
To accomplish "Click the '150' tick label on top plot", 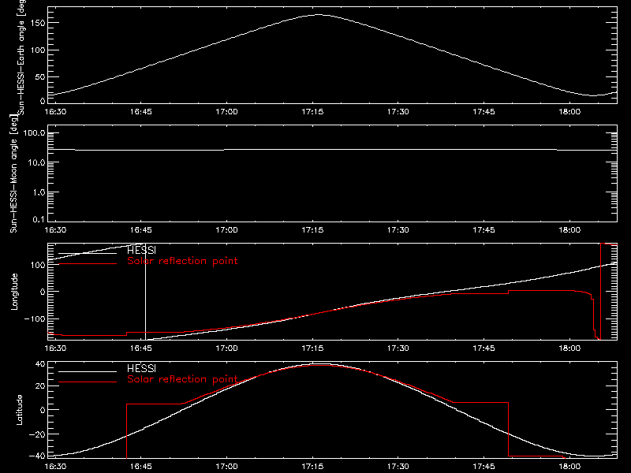I will (38, 23).
